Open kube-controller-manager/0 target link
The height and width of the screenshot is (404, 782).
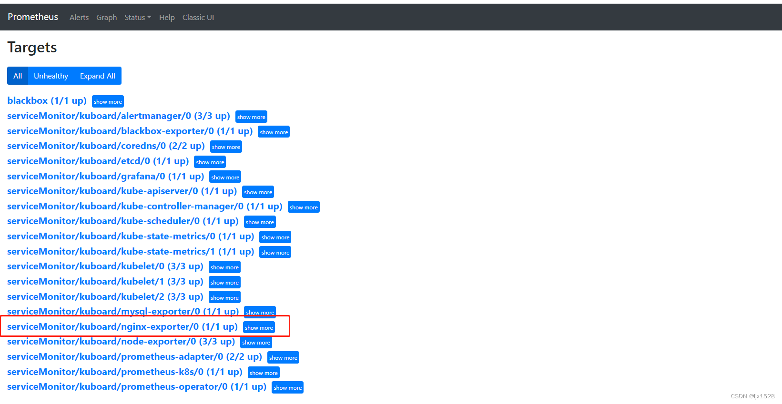[145, 207]
